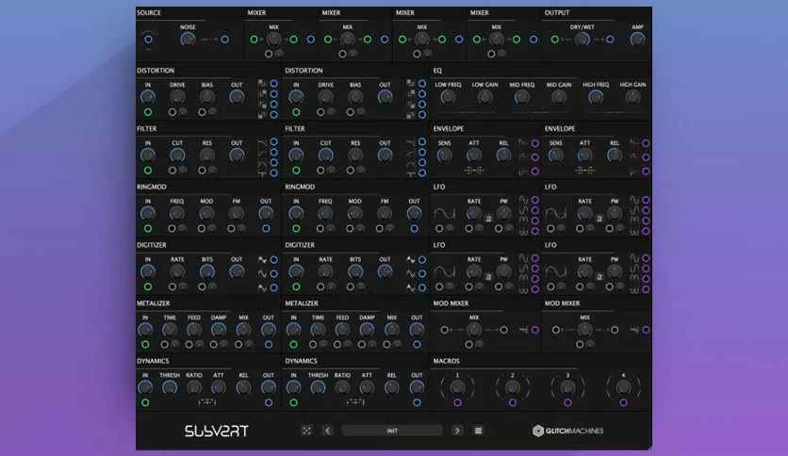This screenshot has height=456, width=788.
Task: Click the purple jack under Macro 3
Action: click(567, 402)
